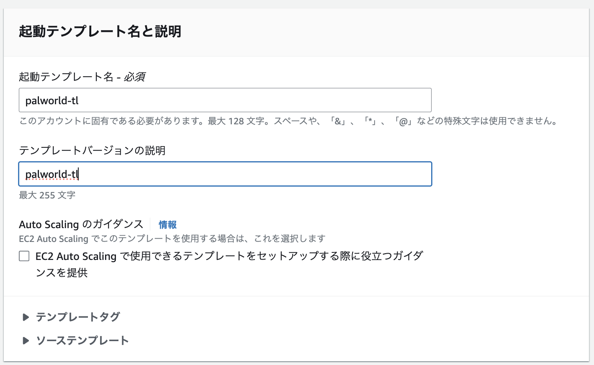Image resolution: width=594 pixels, height=365 pixels.
Task: Click the 起動テンプレート名 input field
Action: click(225, 100)
